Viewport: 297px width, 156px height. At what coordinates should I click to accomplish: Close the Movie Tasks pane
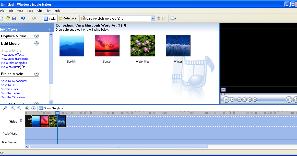49,29
